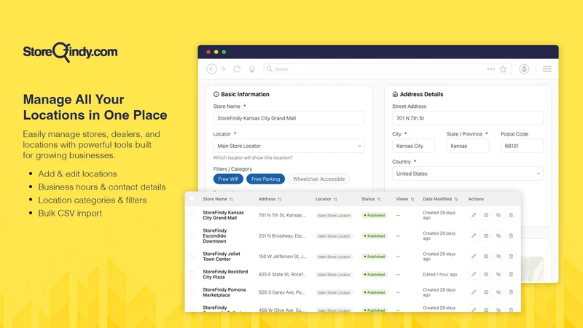Delete the Pomona Marketplace store
This screenshot has height=328, width=583.
(x=512, y=292)
